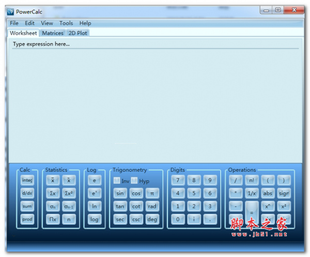Click the 1/x reciprocal button
This screenshot has width=310, height=257.
(252, 193)
